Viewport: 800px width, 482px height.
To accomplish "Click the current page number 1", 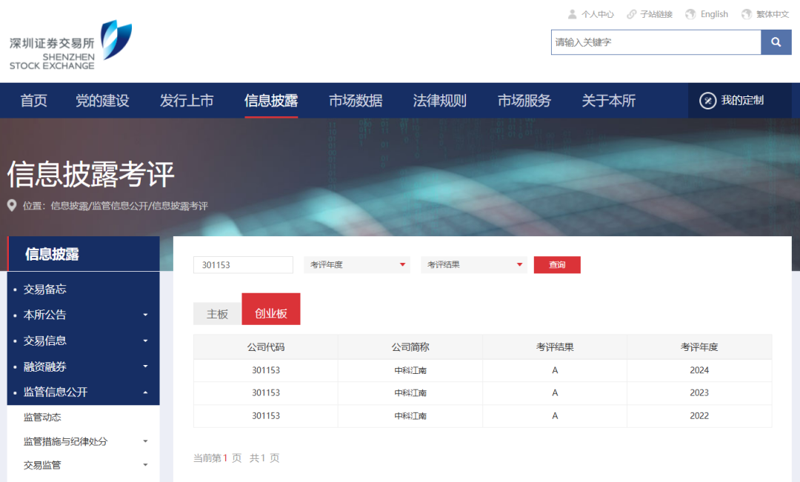I will point(225,458).
